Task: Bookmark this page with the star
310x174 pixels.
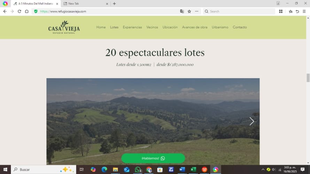Action: point(189,11)
